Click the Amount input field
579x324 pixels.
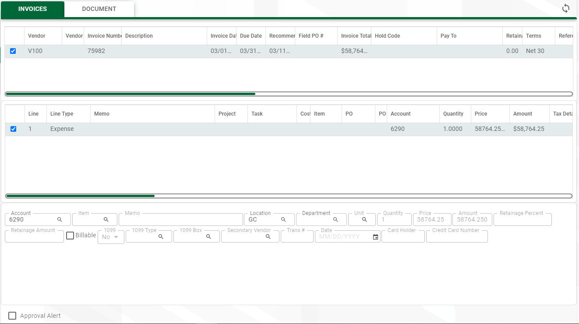pyautogui.click(x=472, y=219)
